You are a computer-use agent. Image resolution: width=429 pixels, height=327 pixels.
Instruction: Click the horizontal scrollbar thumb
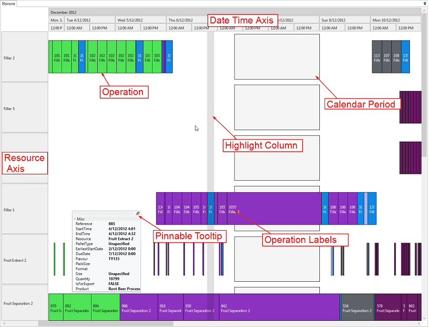[x=106, y=324]
